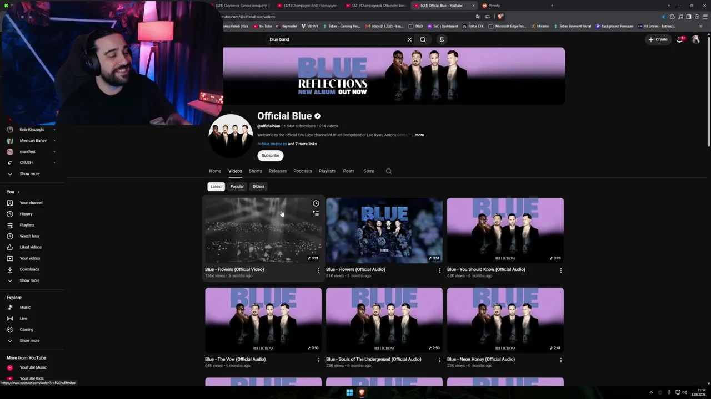The image size is (711, 399).
Task: Open the Create dropdown button
Action: pos(658,39)
